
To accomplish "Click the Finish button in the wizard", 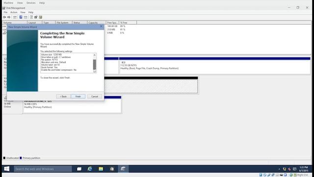I will point(78,96).
